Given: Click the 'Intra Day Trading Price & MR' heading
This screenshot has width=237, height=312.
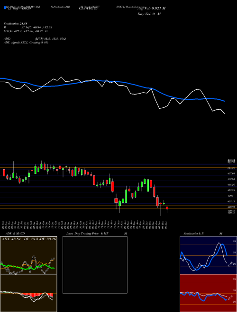Looking at the screenshot, I should [88, 234].
